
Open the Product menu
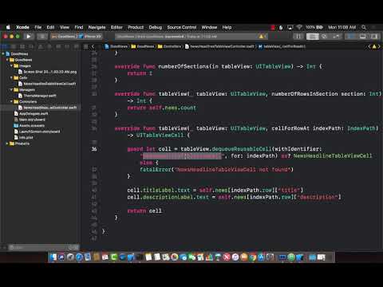pyautogui.click(x=136, y=27)
